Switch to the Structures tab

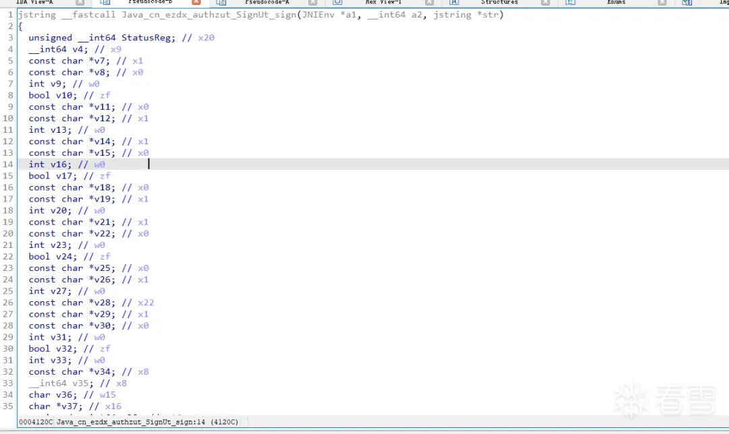click(x=500, y=2)
